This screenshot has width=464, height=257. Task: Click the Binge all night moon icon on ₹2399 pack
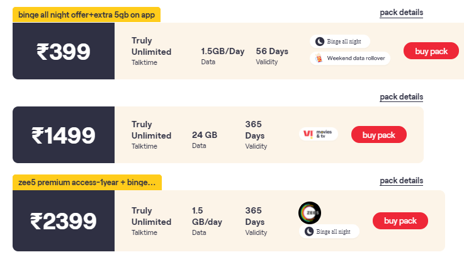tap(309, 231)
